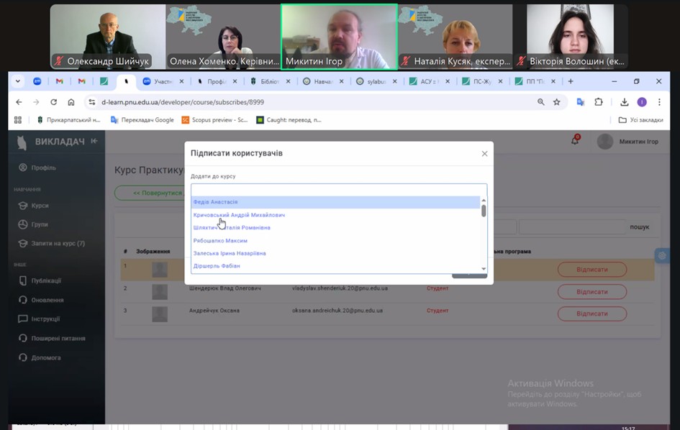The width and height of the screenshot is (680, 430).
Task: Collapse the ВИКЛАДАЧ sidebar with arrow icon
Action: point(94,141)
